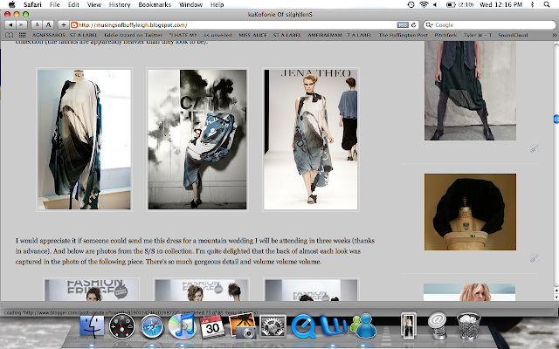Open Eddie Izzard on Twitter bookmark
The image size is (559, 349).
134,35
